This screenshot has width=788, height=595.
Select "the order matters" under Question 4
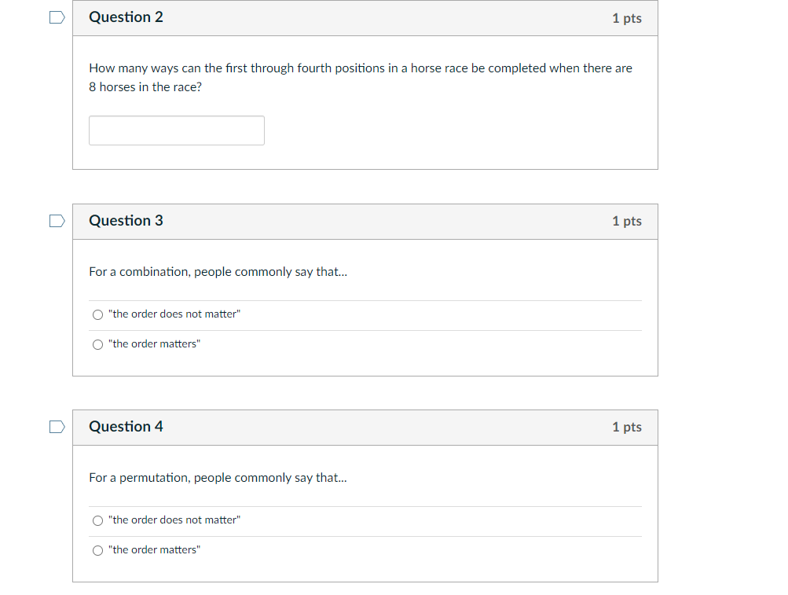pyautogui.click(x=97, y=550)
